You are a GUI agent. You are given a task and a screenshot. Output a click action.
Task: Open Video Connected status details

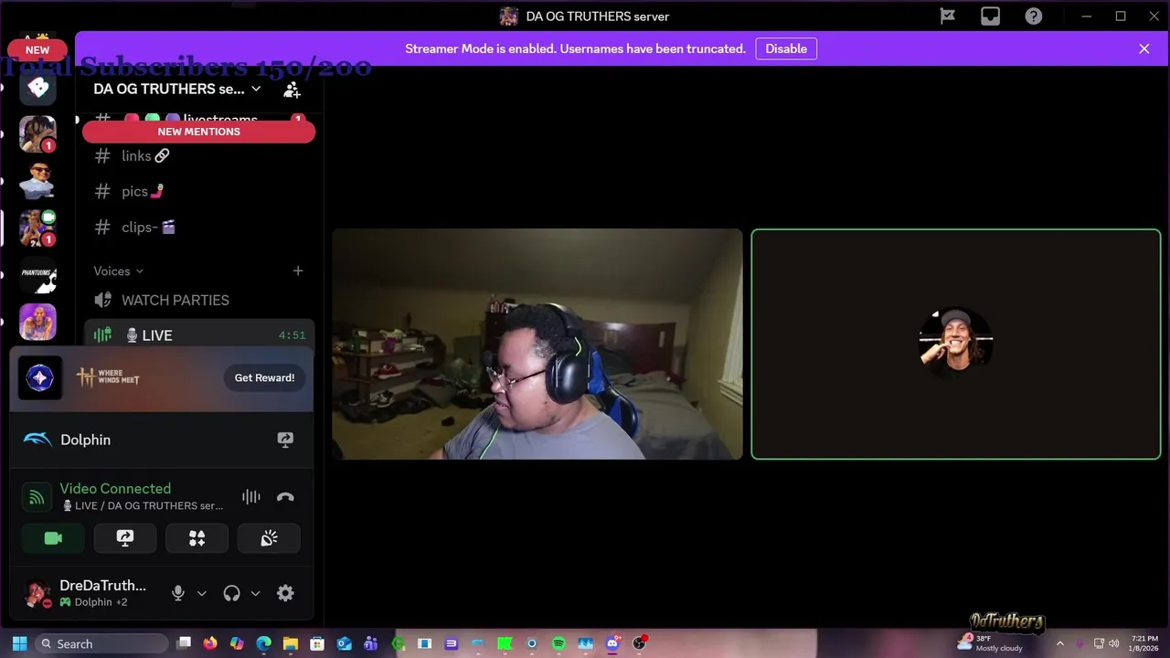pyautogui.click(x=115, y=488)
